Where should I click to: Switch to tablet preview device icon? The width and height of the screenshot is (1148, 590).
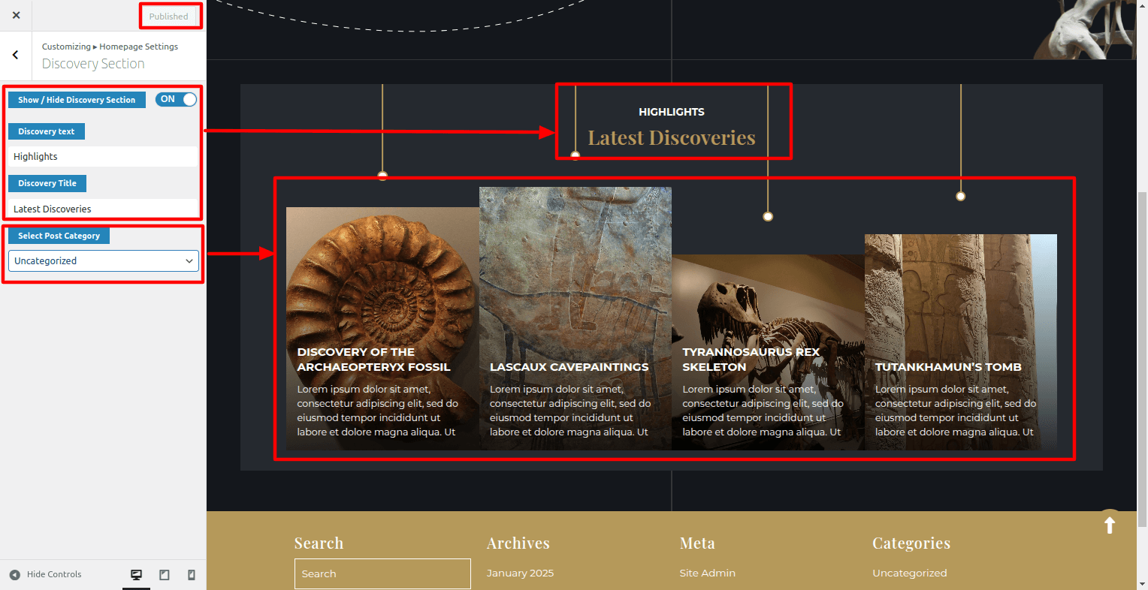(164, 575)
